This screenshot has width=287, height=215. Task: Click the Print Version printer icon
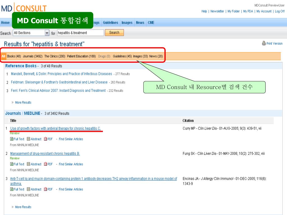pos(264,43)
